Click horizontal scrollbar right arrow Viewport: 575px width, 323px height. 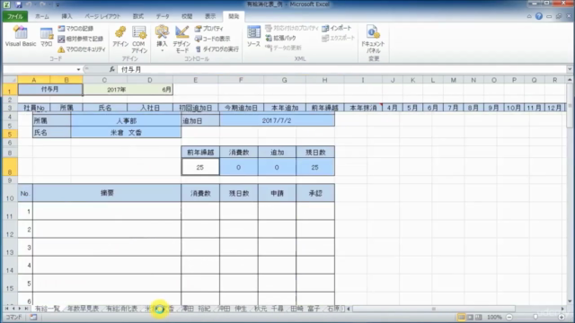pyautogui.click(x=562, y=309)
